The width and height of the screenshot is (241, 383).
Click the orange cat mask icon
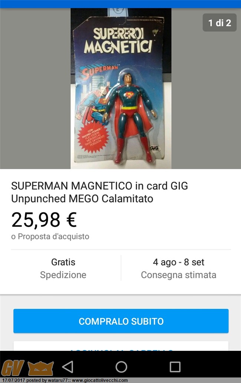coord(41,368)
